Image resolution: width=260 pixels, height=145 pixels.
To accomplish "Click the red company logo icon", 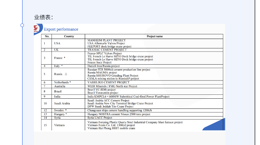I will pos(36,28).
